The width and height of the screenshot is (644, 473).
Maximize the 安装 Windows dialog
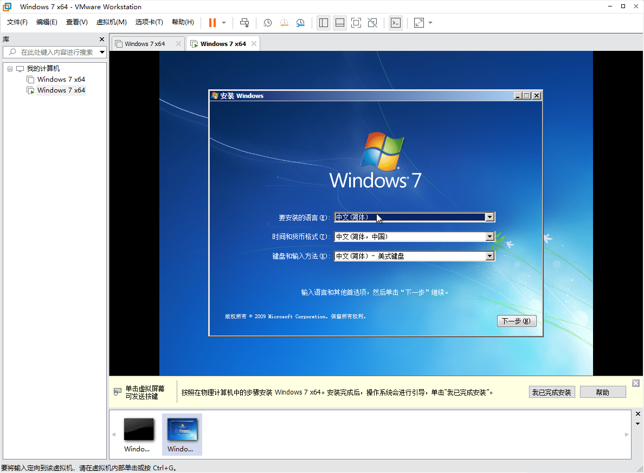pos(527,96)
